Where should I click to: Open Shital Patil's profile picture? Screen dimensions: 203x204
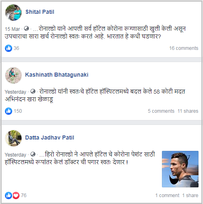click(x=13, y=13)
